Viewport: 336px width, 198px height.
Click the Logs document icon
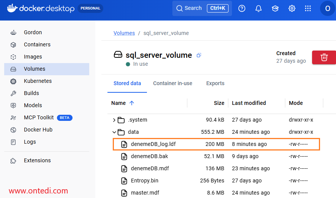coord(13,142)
